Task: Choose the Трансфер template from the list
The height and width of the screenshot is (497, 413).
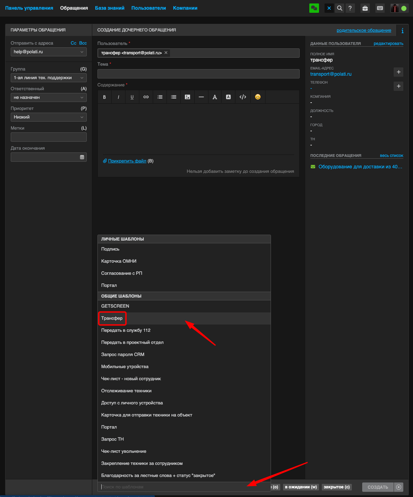Action: (112, 318)
